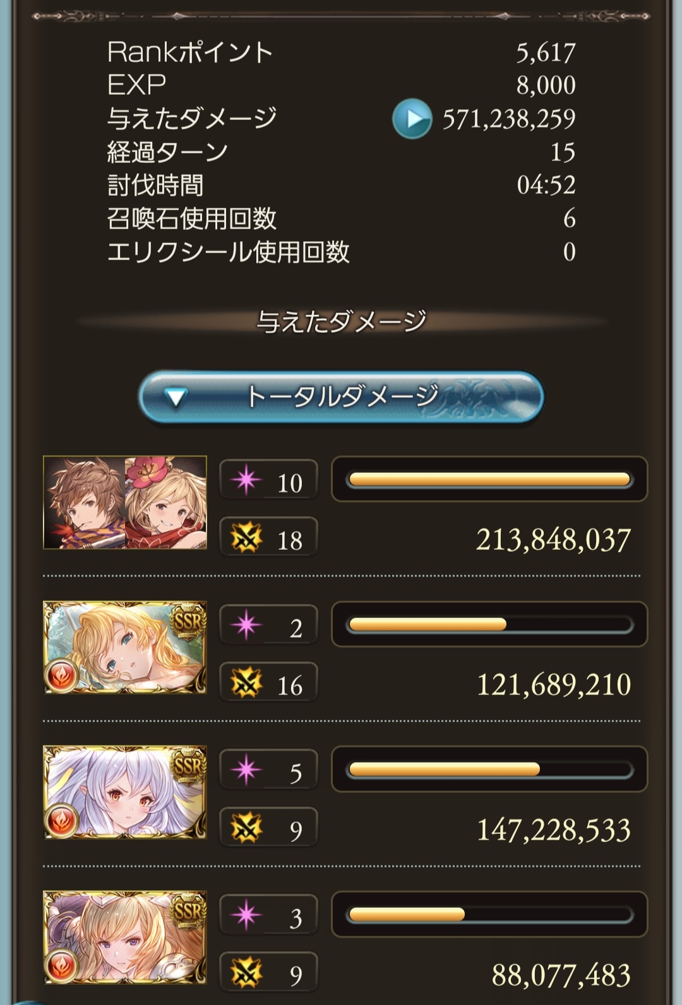
Task: Select the blonde SSR character portrait
Action: (x=125, y=648)
